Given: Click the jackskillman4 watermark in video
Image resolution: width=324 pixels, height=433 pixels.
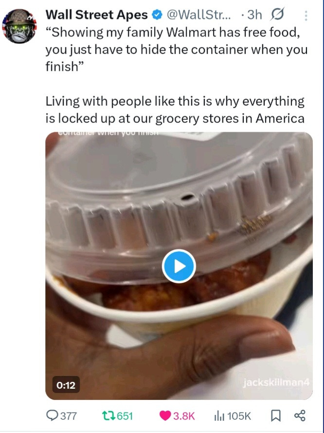Looking at the screenshot, I should click(x=276, y=382).
